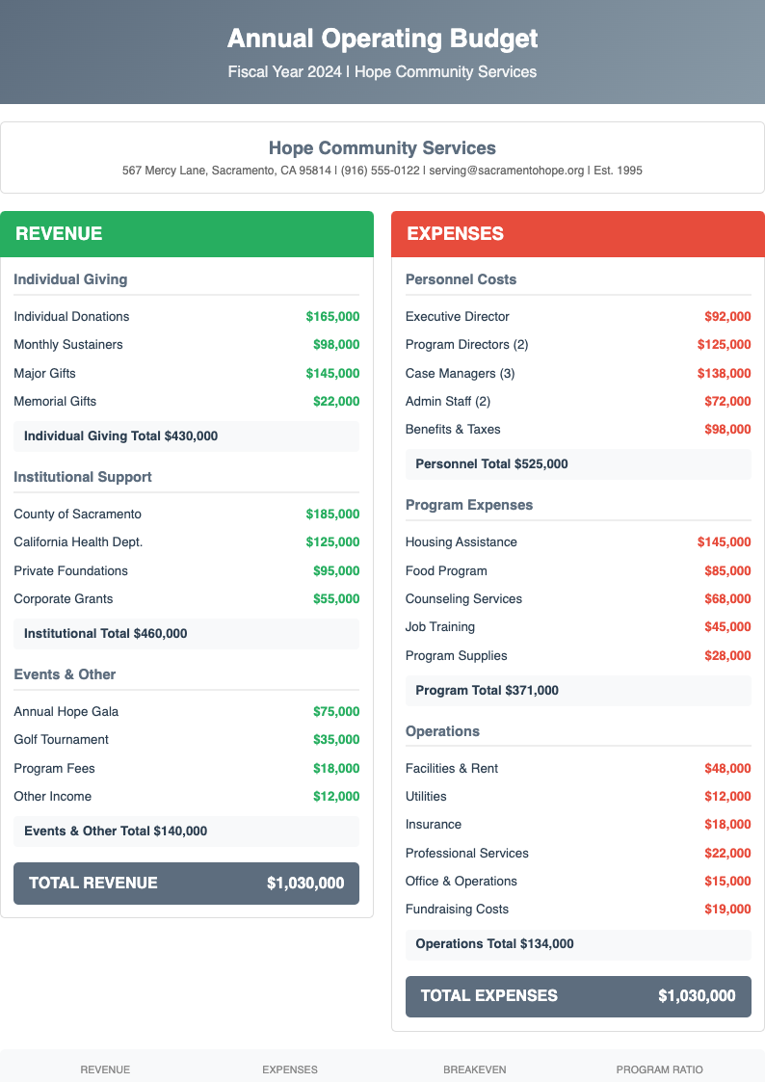Click the Program Expenses subheading
This screenshot has width=765, height=1082.
469,505
